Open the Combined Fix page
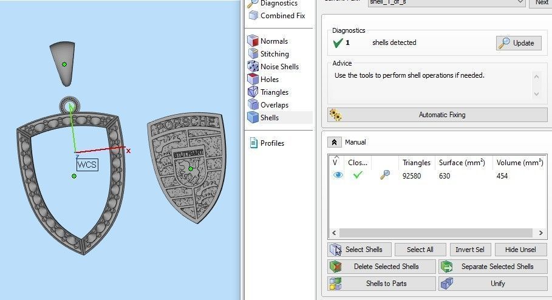 point(276,16)
